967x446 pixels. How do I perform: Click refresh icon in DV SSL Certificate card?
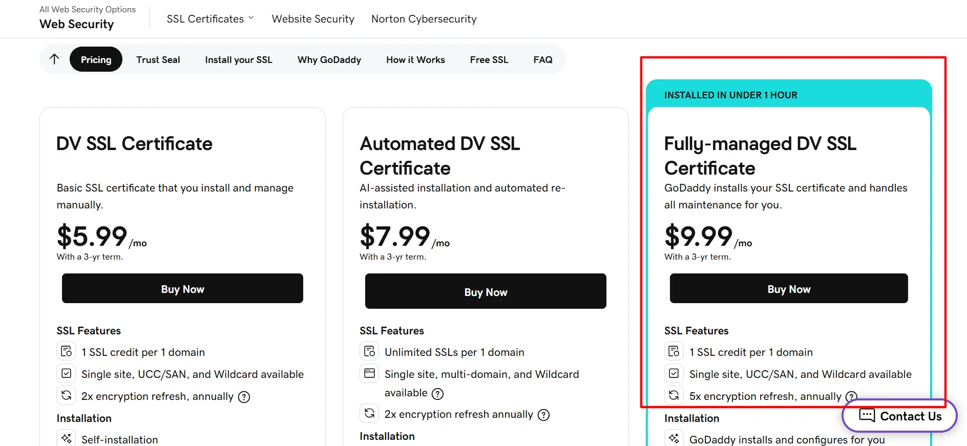(66, 395)
